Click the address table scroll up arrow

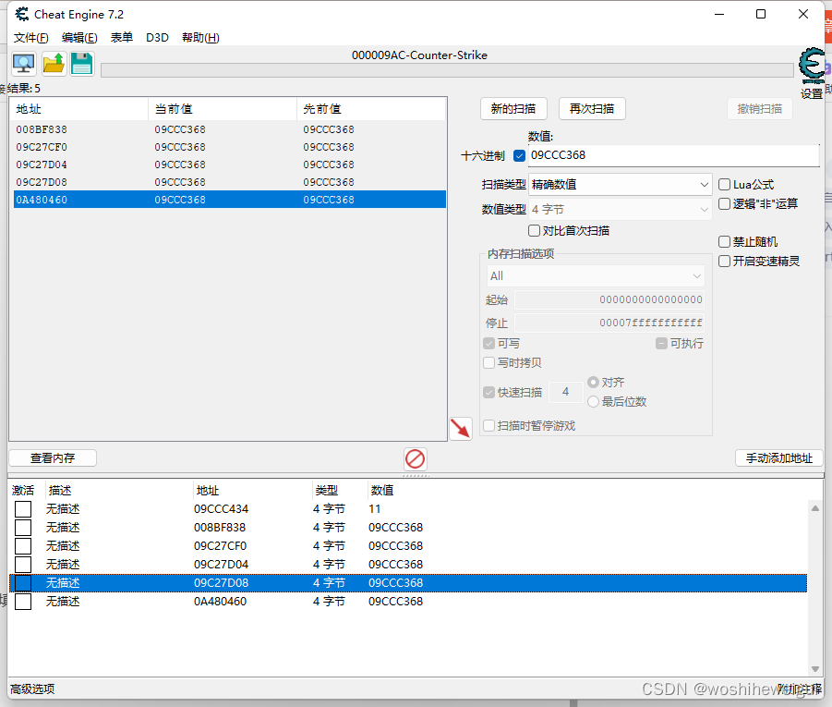pos(815,508)
